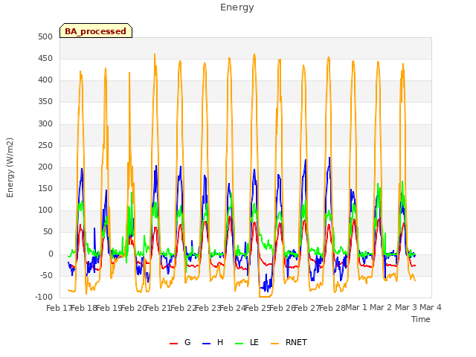Click the 150 y-axis tick value
Screen dimensions: 476x357
[45, 188]
